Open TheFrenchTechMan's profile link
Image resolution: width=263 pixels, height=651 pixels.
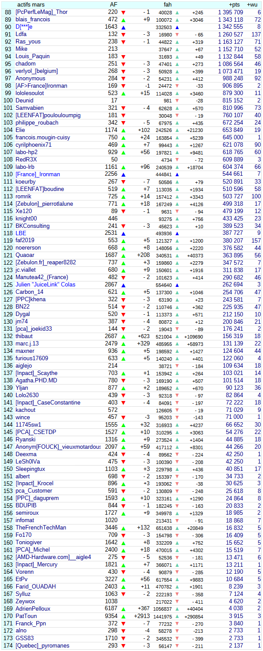click(41, 528)
